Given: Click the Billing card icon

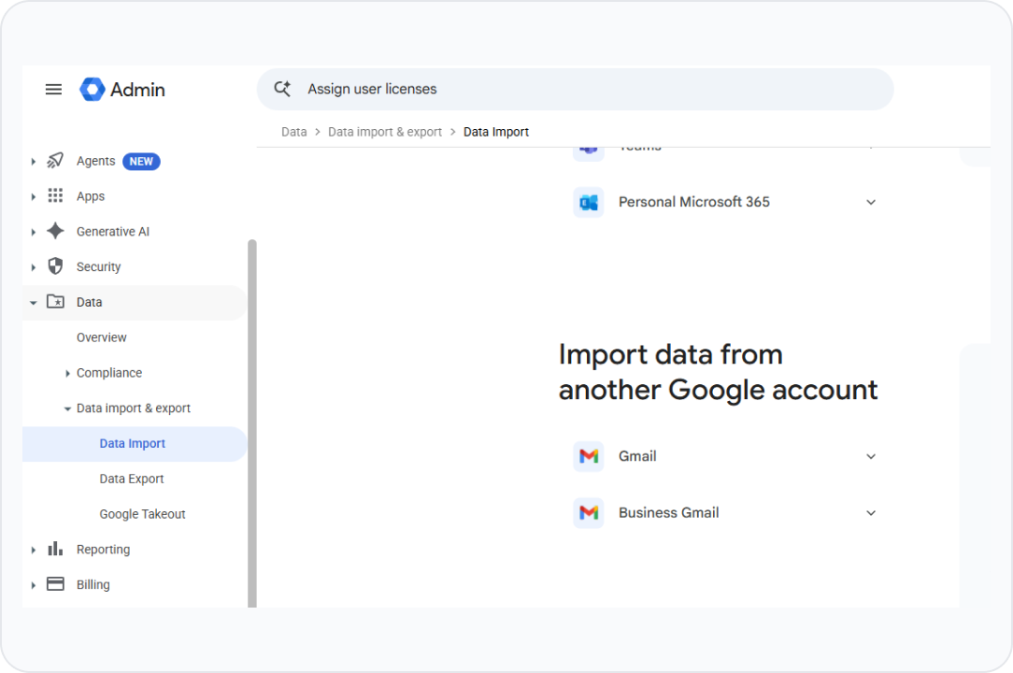Looking at the screenshot, I should click(x=55, y=584).
